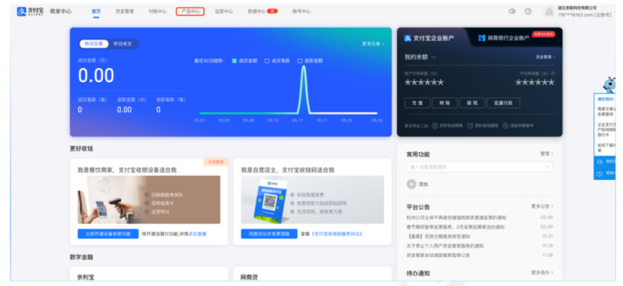This screenshot has height=286, width=623.
Task: Toggle the 成交金额 trend checkbox
Action: coord(235,61)
